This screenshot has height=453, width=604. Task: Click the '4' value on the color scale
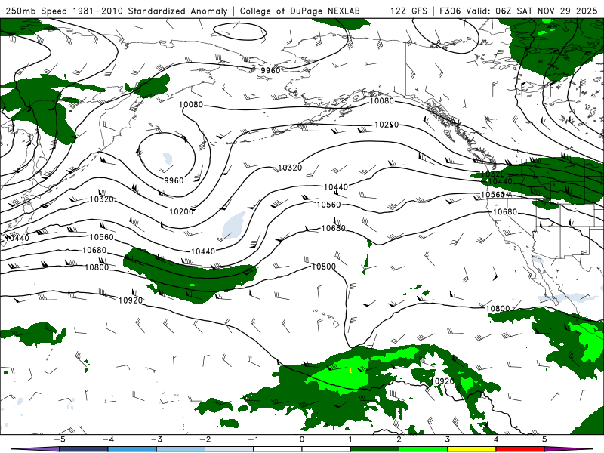pyautogui.click(x=496, y=439)
